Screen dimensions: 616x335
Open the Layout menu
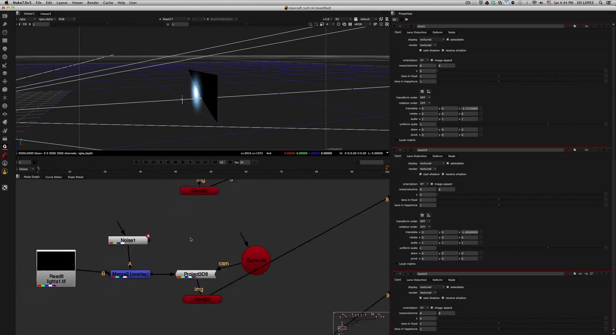62,3
